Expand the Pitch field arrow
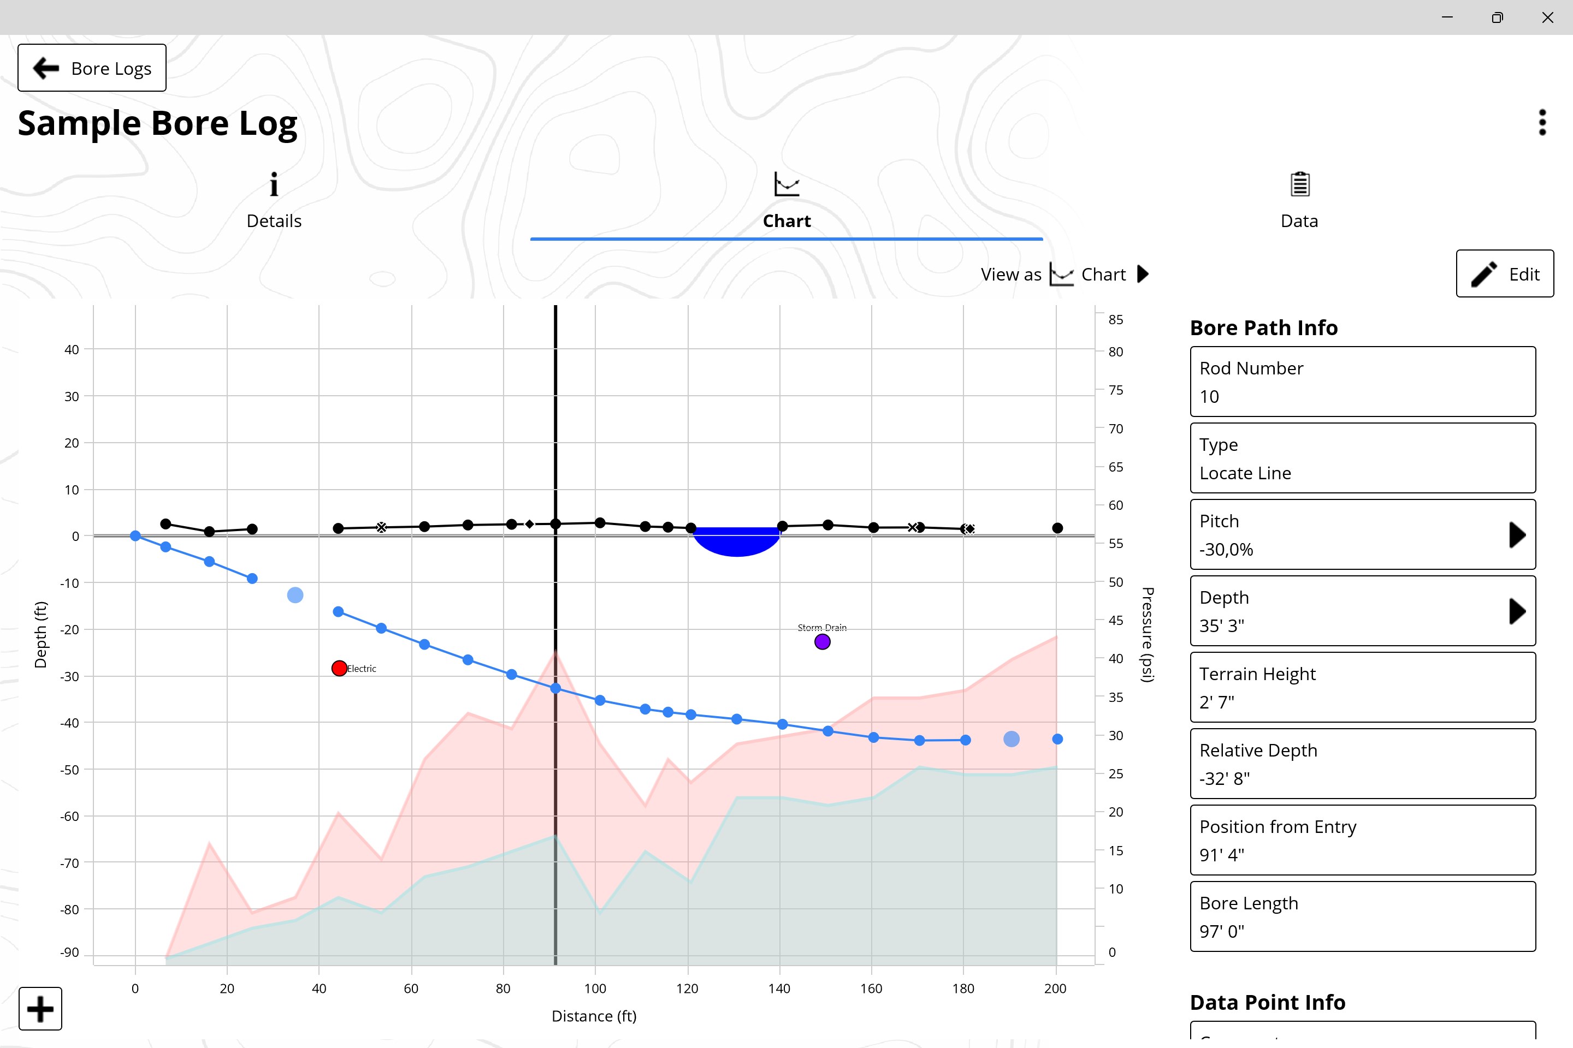 1517,535
